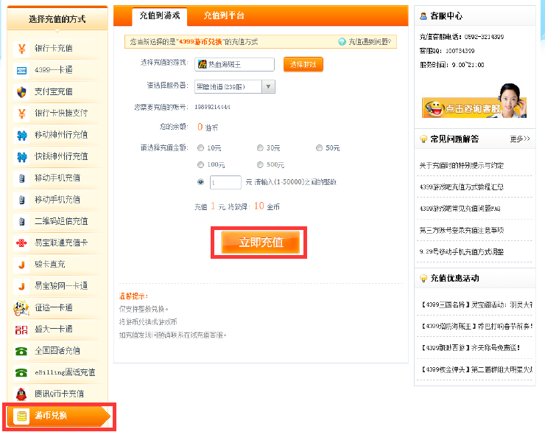Screen dimensions: 545x432
Task: Click the 腾讯Q币卡充值 penguin icon
Action: click(x=21, y=394)
